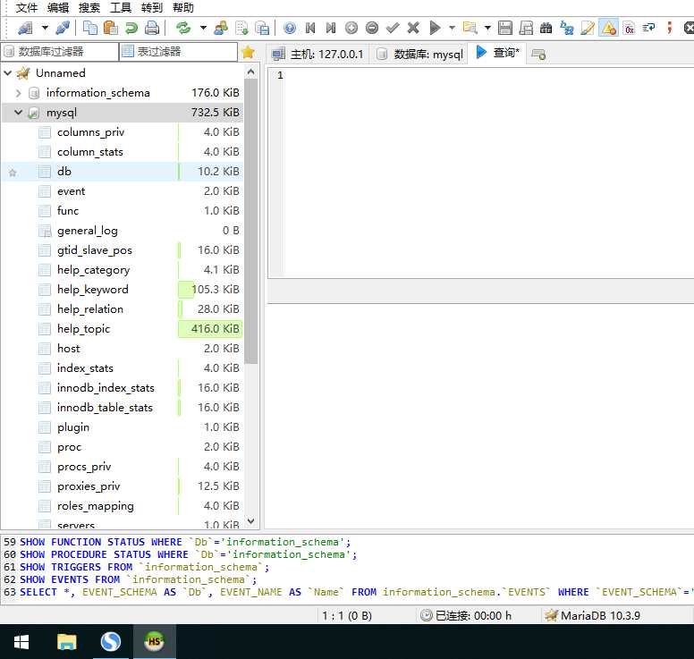
Task: Open the 搜索 menu
Action: point(89,7)
